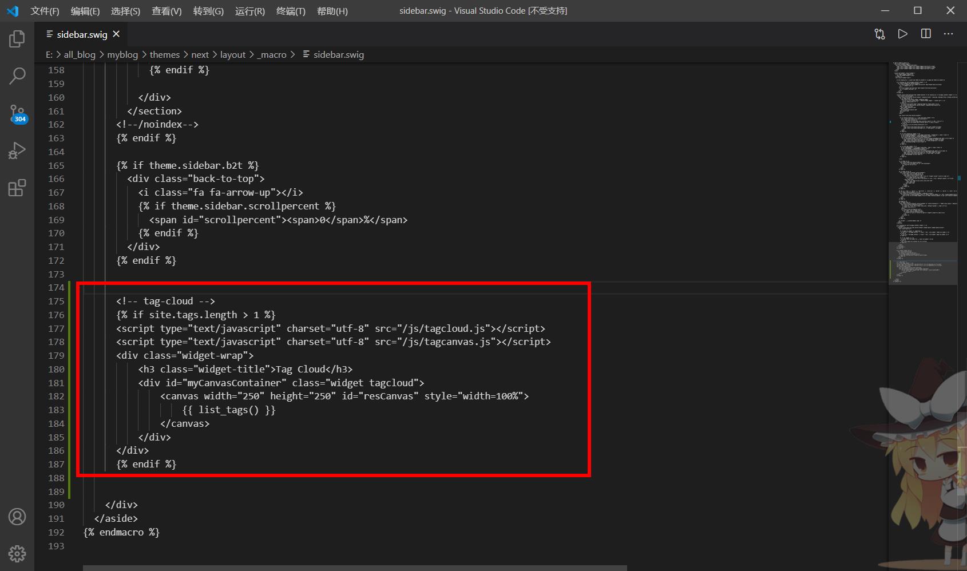Screen dimensions: 967x571
Task: Open the 选择(S) menu
Action: [x=125, y=11]
